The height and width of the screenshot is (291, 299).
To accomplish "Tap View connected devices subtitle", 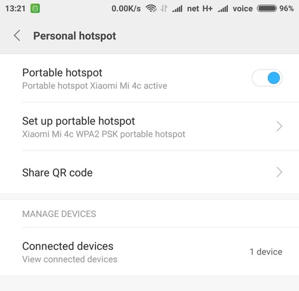I will [x=70, y=259].
